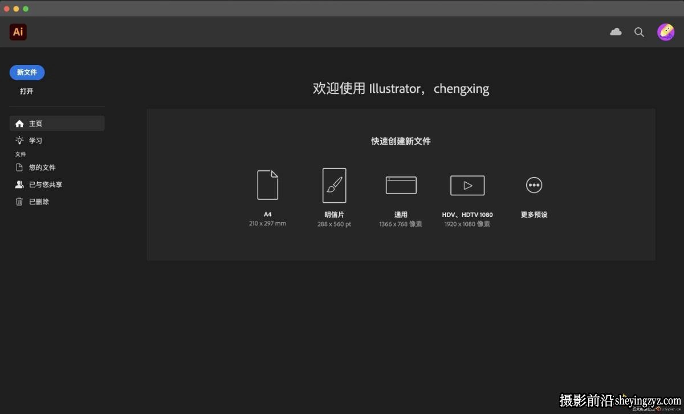Maximize the window with green button
684x414 pixels.
26,9
